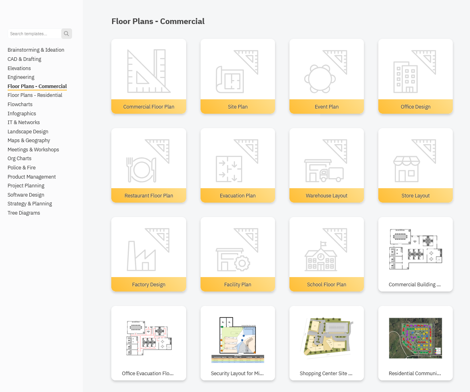Select the Brainstorming & Ideation category
Screen dimensions: 470x392
pyautogui.click(x=36, y=50)
